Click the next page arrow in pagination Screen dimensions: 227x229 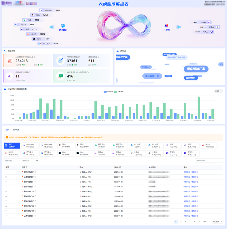click(209, 222)
